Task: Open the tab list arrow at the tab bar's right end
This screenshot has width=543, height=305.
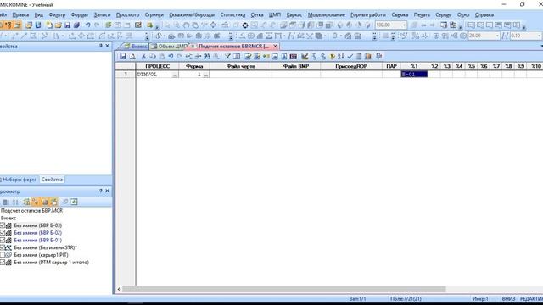Action: coord(541,46)
